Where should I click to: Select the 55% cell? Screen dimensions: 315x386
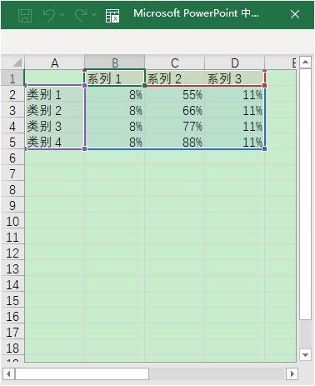pyautogui.click(x=175, y=94)
